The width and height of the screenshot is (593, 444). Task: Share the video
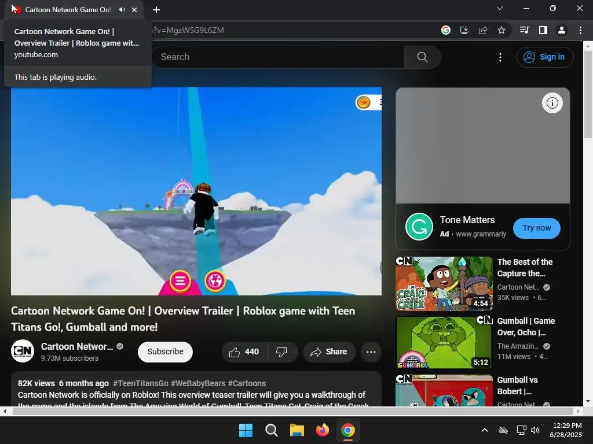(x=329, y=352)
